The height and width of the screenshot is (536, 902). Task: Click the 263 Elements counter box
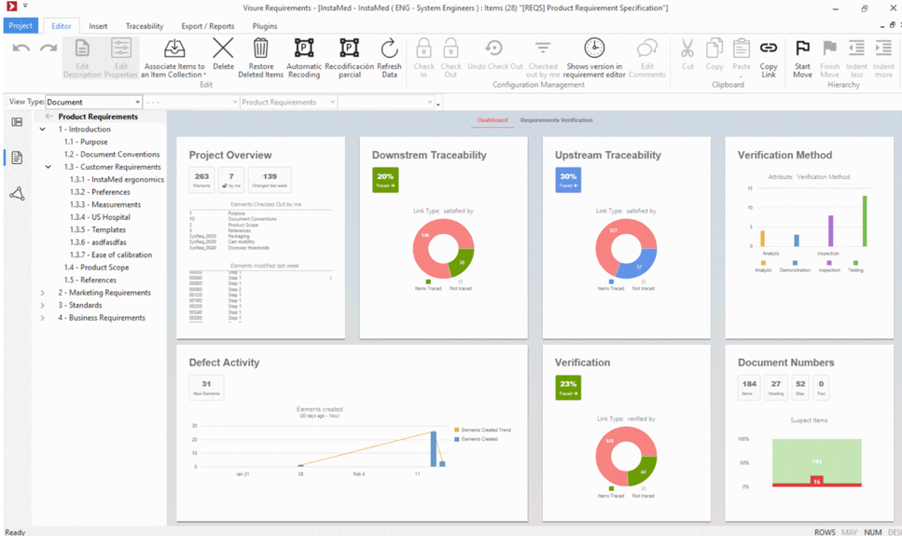click(201, 179)
